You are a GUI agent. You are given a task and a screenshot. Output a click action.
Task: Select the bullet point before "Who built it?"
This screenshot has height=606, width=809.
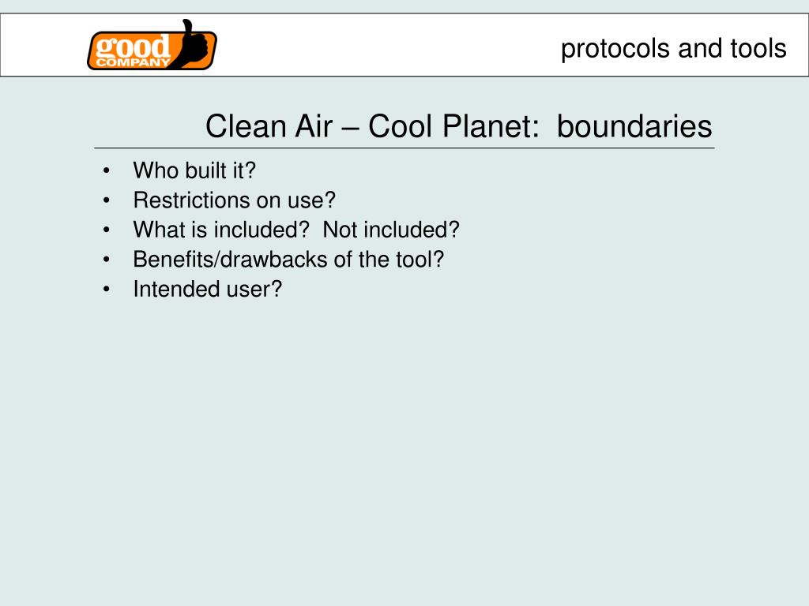[x=107, y=170]
